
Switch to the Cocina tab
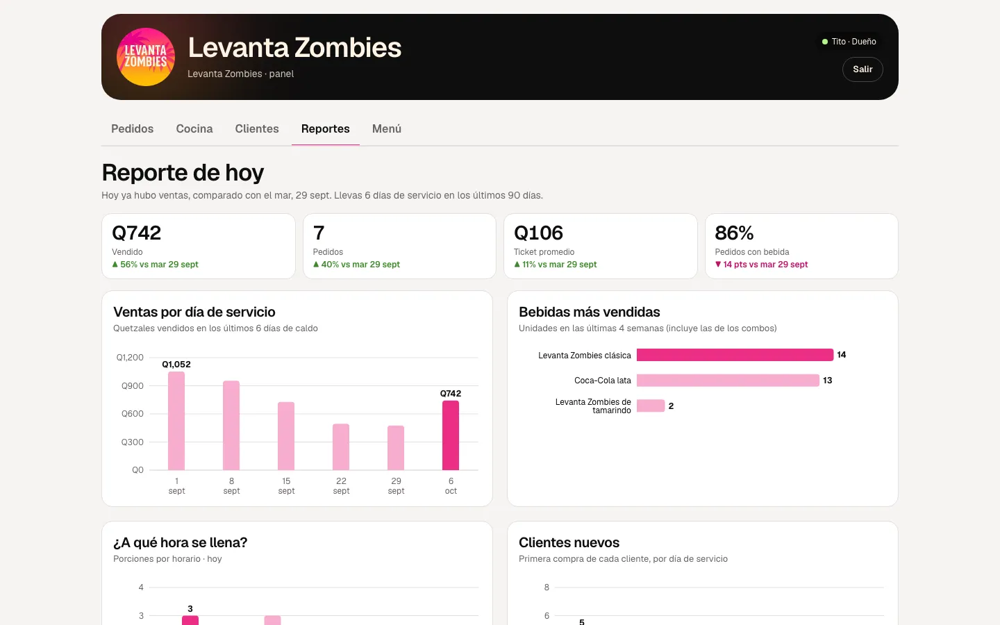(x=194, y=128)
